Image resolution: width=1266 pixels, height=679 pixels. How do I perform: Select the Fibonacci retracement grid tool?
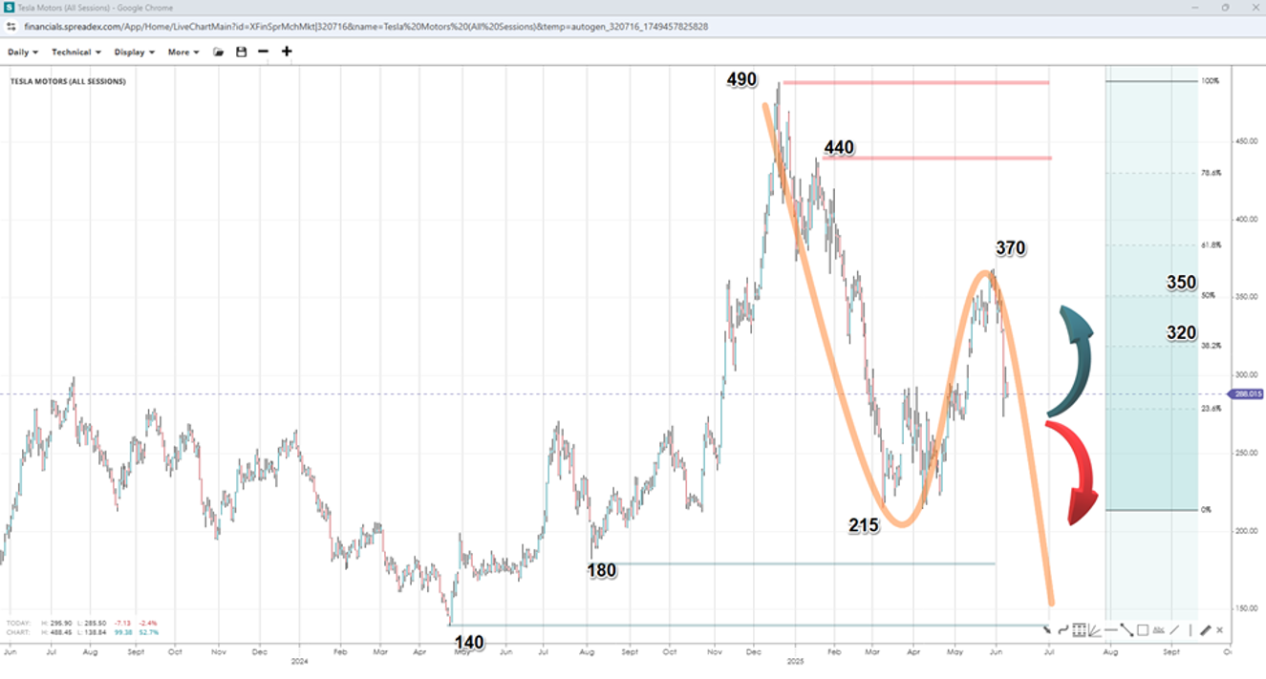1079,630
